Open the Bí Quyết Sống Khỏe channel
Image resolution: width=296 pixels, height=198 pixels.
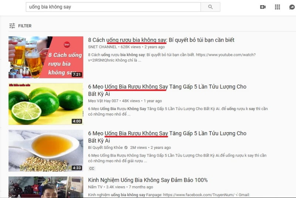pyautogui.click(x=105, y=147)
